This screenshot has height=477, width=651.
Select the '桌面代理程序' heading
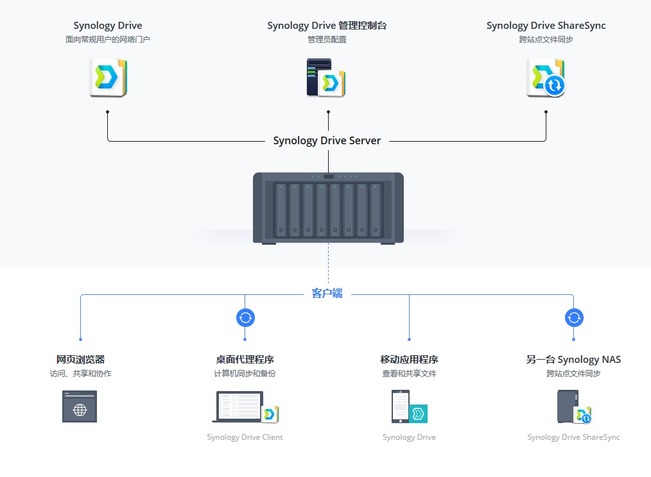tap(245, 360)
